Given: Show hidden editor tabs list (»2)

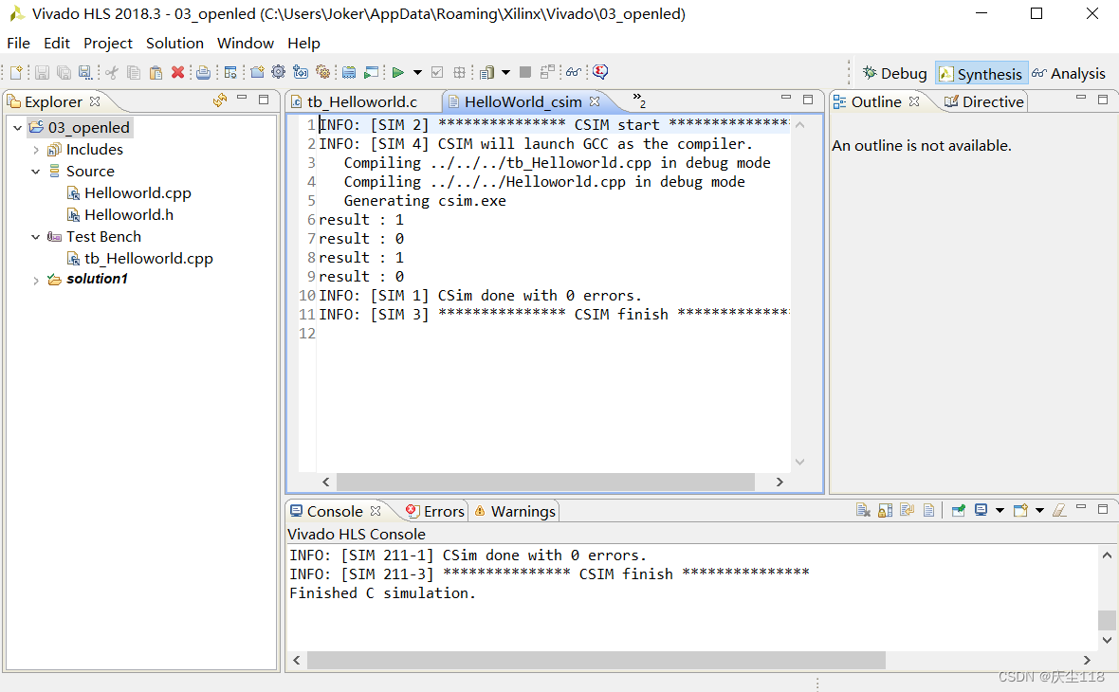Looking at the screenshot, I should click(x=639, y=100).
